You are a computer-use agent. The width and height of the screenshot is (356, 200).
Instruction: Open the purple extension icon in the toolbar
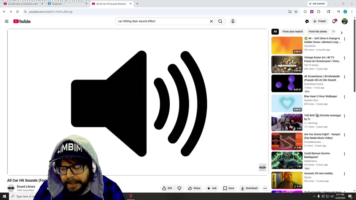312,12
